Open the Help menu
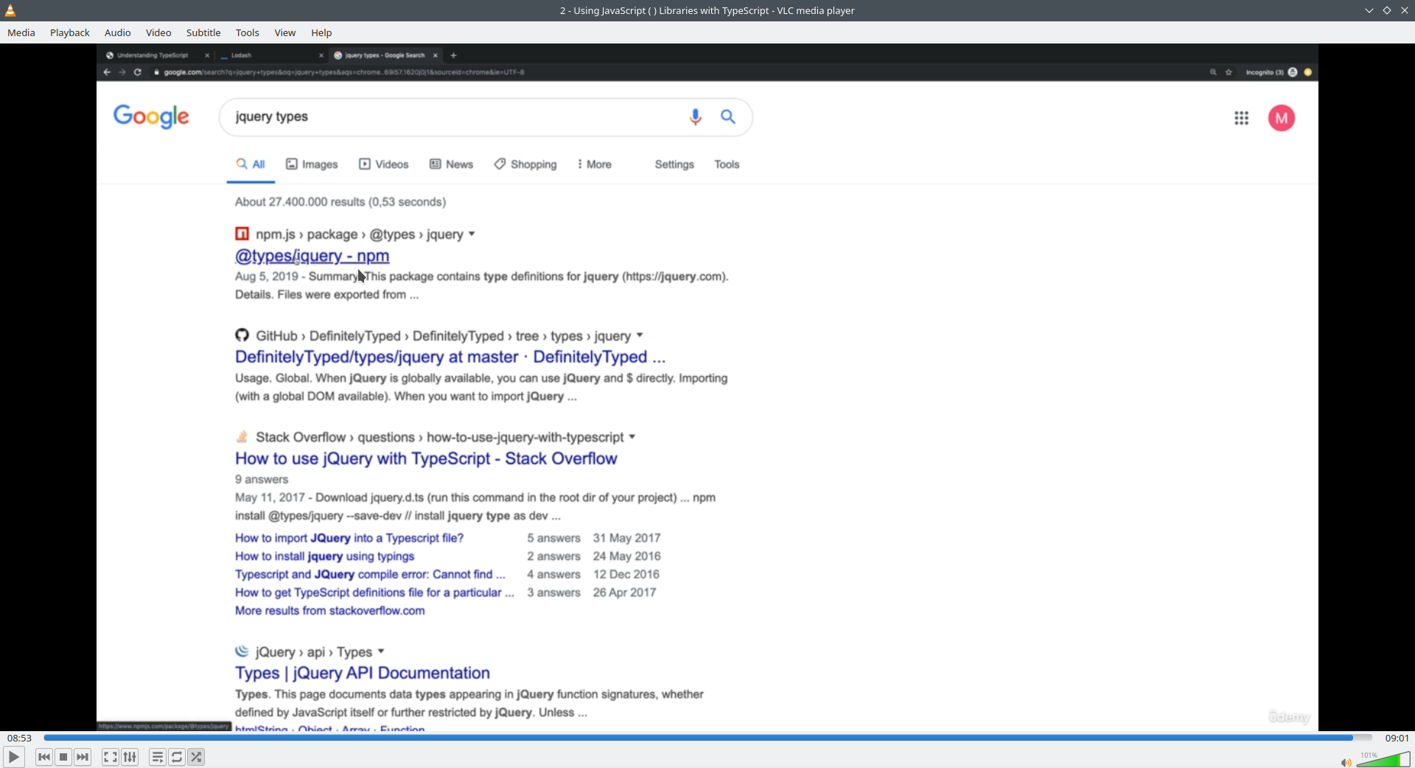 click(x=321, y=32)
